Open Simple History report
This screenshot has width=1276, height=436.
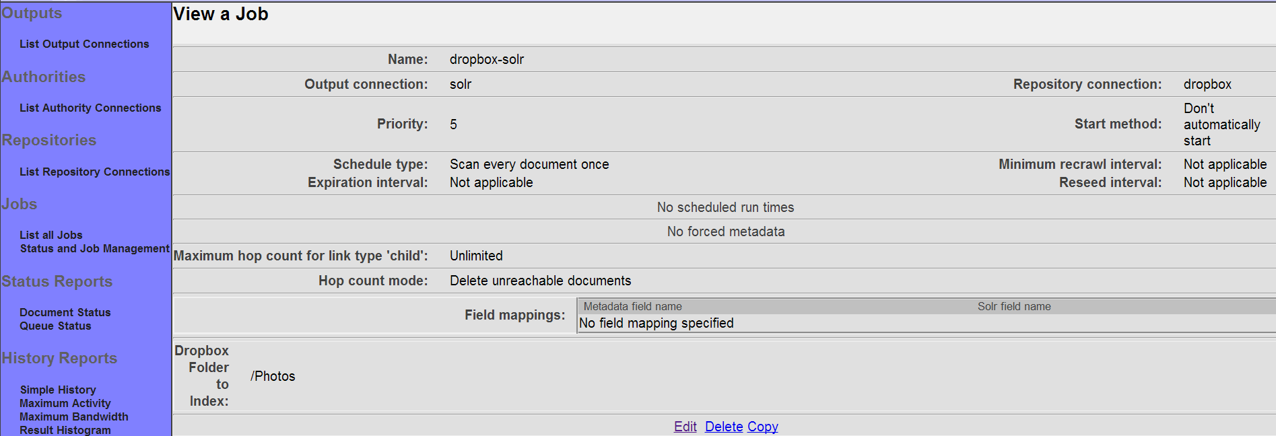58,390
